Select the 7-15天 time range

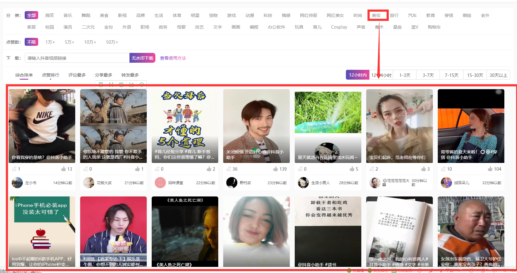pyautogui.click(x=452, y=75)
